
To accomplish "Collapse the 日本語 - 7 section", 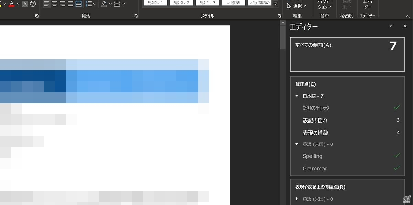I will pos(297,96).
